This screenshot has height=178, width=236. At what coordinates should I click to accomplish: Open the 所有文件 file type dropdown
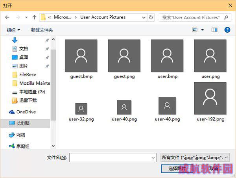tap(195, 158)
